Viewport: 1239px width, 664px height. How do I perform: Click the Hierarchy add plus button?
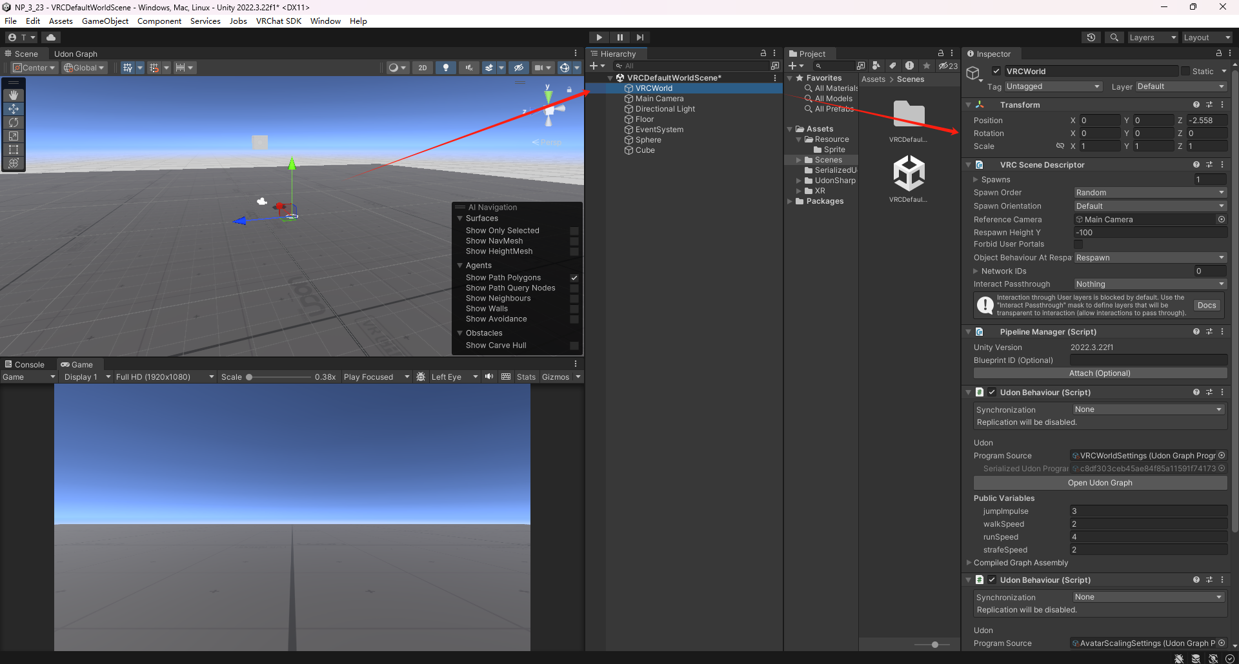(594, 66)
